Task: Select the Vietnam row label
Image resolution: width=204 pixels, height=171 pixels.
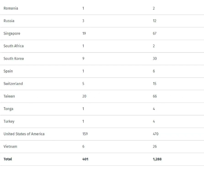Action: pos(10,146)
